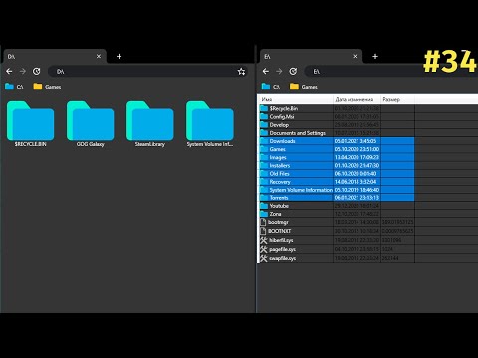Select $Recycle.Bin row in list
Screen dimensions: 478x358
coord(337,108)
